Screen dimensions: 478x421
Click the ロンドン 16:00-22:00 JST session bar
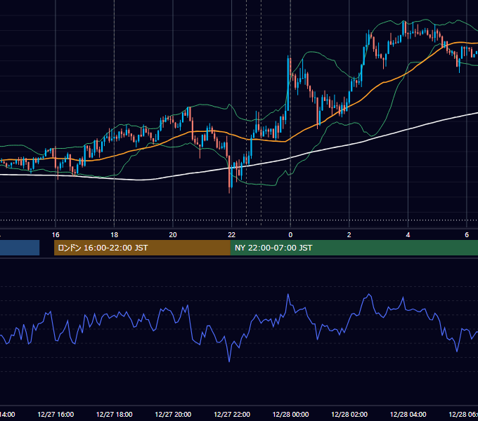pyautogui.click(x=142, y=248)
